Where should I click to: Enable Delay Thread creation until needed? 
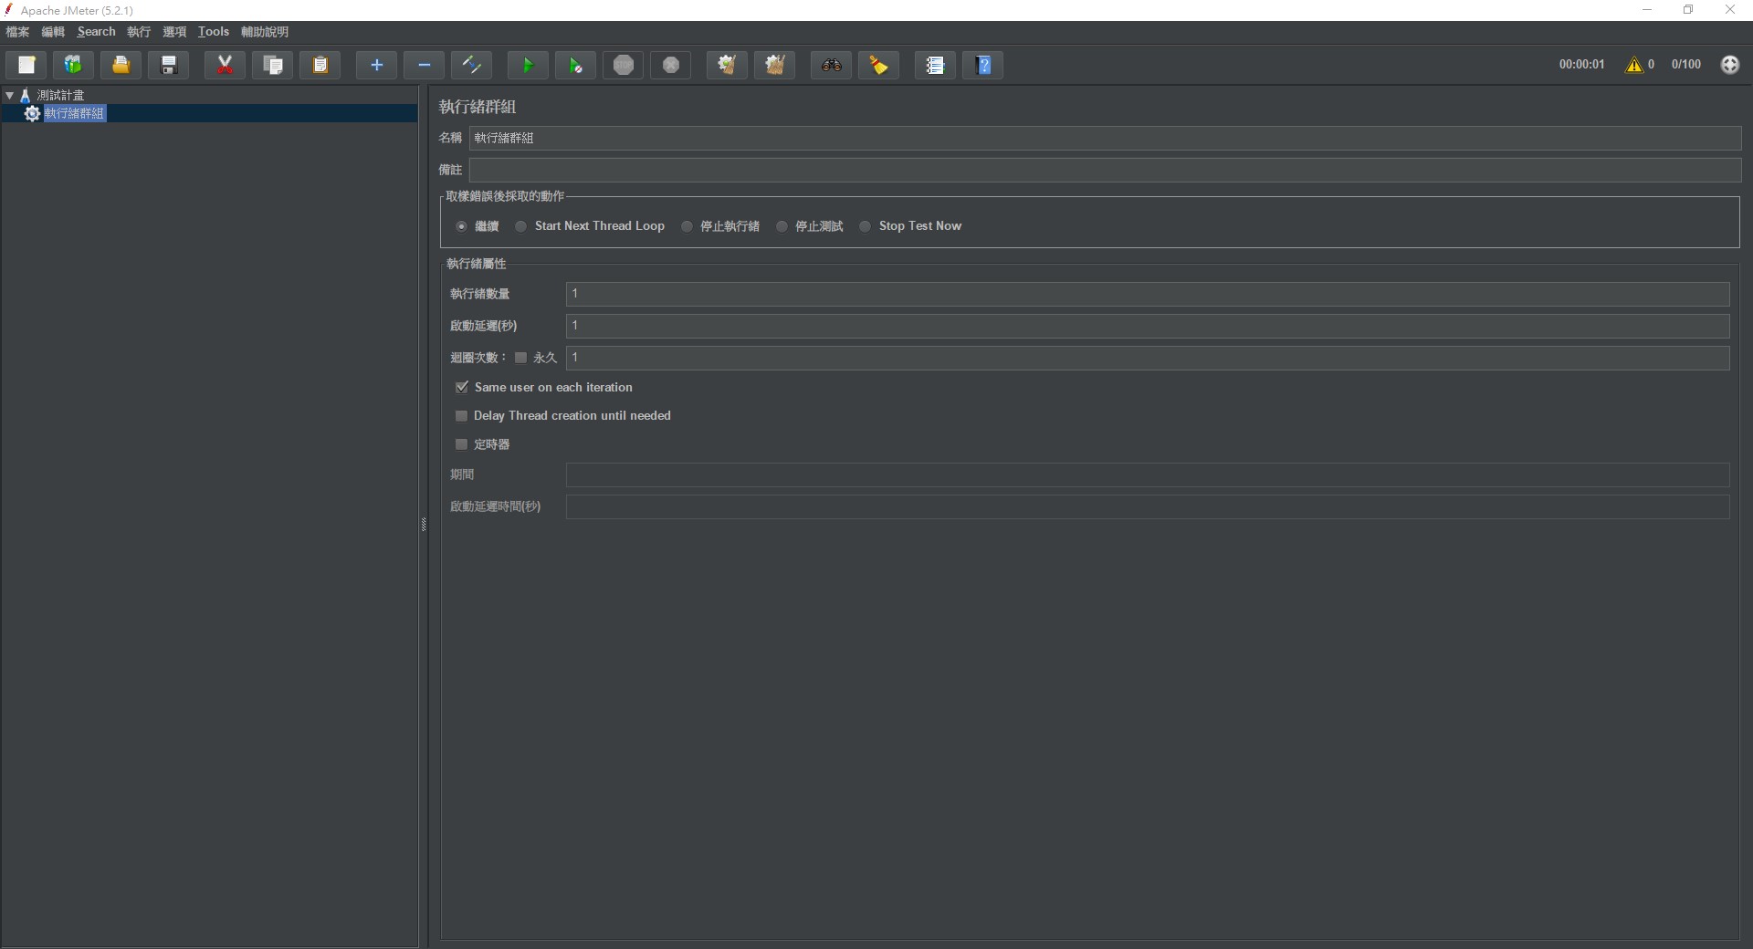(x=462, y=416)
